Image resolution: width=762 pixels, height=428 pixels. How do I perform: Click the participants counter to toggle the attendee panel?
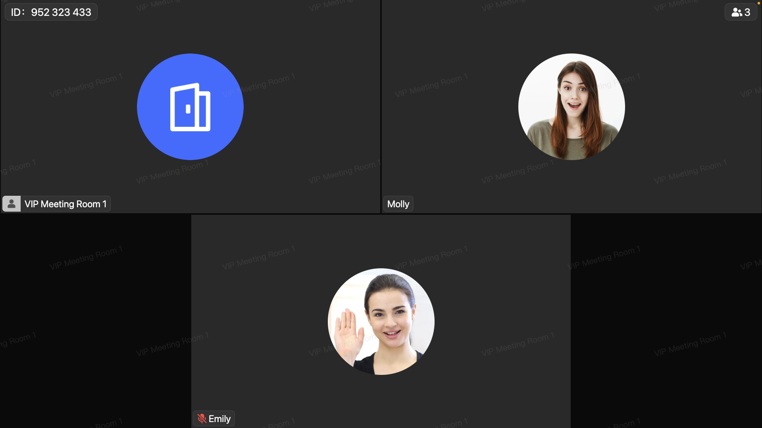click(740, 11)
